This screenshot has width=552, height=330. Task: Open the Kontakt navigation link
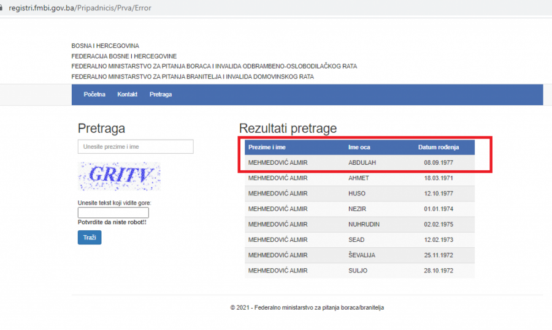(x=127, y=94)
